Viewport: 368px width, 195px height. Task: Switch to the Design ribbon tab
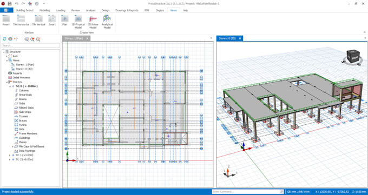[106, 10]
